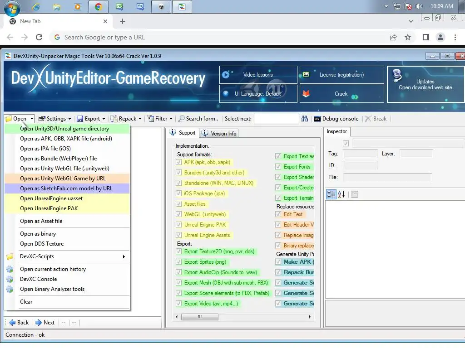Choose DevXC Console menu entry
The width and height of the screenshot is (465, 348).
pyautogui.click(x=67, y=279)
